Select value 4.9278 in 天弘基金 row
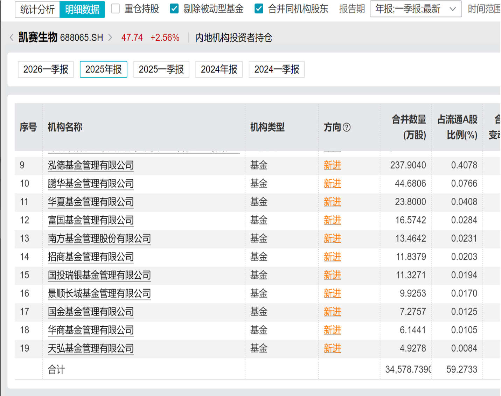This screenshot has width=501, height=396. (413, 348)
